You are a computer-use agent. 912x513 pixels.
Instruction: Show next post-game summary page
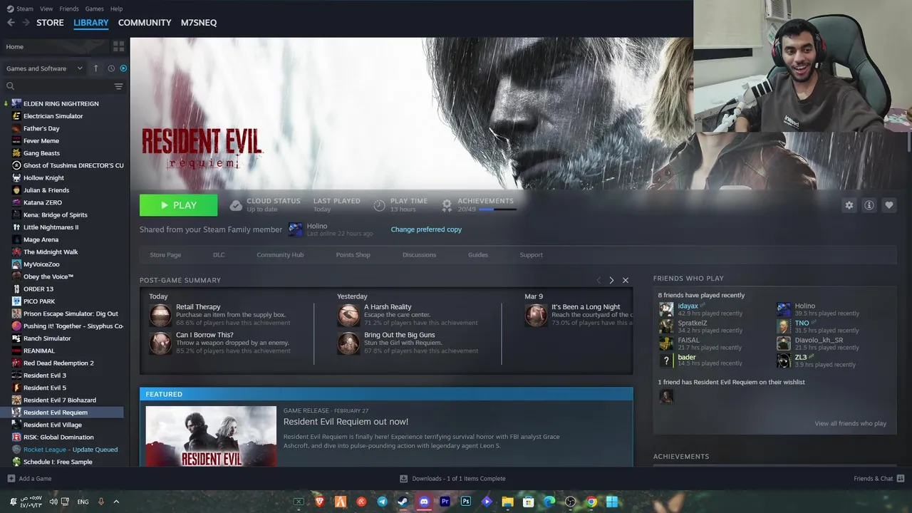611,280
